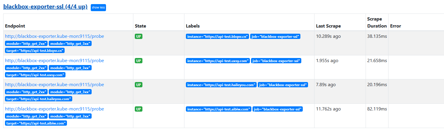This screenshot has width=444, height=133.
Task: Click the instance="https://api-test.haileyou.com" label badge
Action: [x=221, y=85]
